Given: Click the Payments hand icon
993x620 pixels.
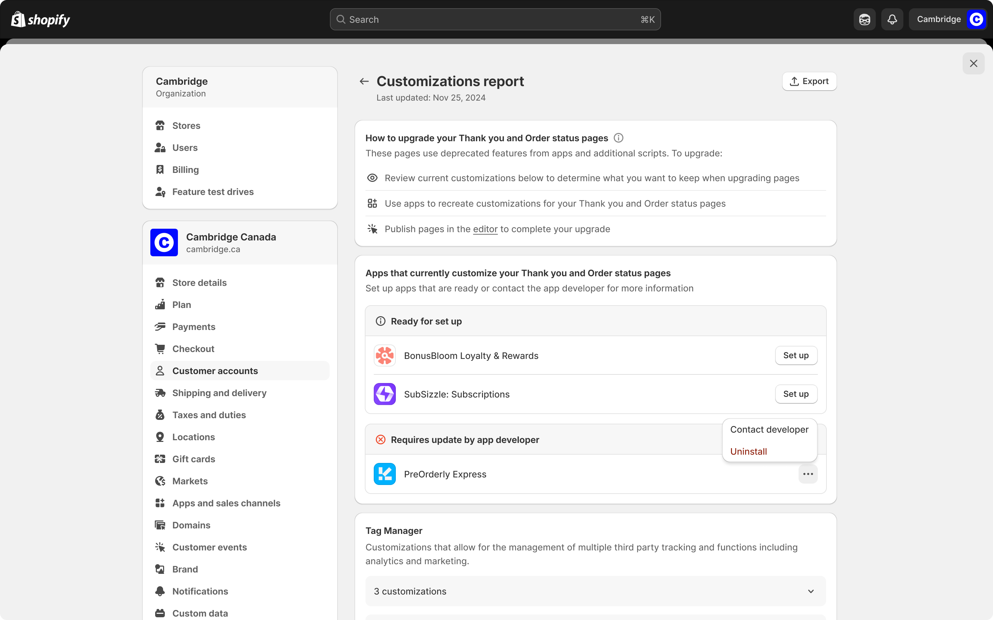Looking at the screenshot, I should 160,327.
